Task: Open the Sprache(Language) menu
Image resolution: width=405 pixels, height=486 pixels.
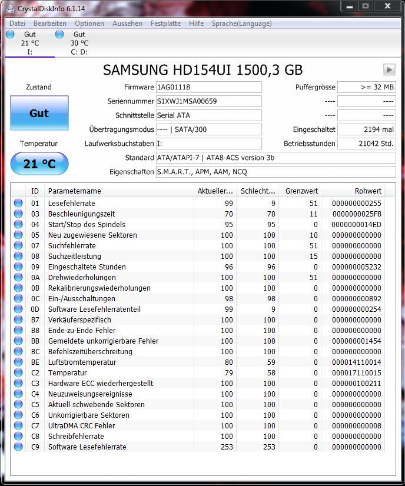Action: click(x=241, y=24)
